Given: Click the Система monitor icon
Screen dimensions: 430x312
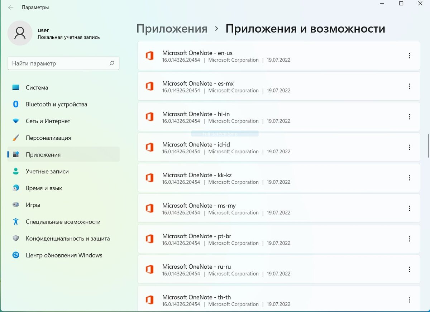Looking at the screenshot, I should (16, 87).
